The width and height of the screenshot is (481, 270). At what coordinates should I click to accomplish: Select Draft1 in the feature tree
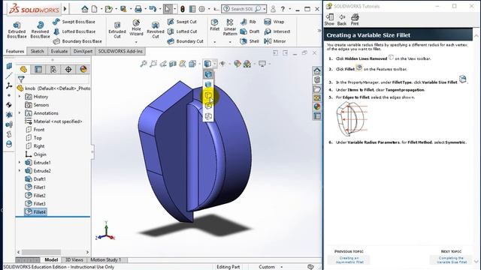coord(36,179)
